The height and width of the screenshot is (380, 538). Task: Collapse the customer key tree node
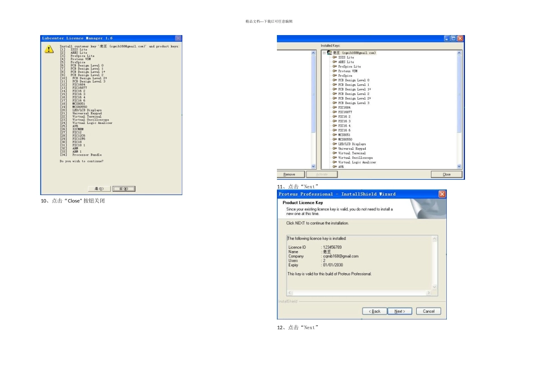click(324, 53)
